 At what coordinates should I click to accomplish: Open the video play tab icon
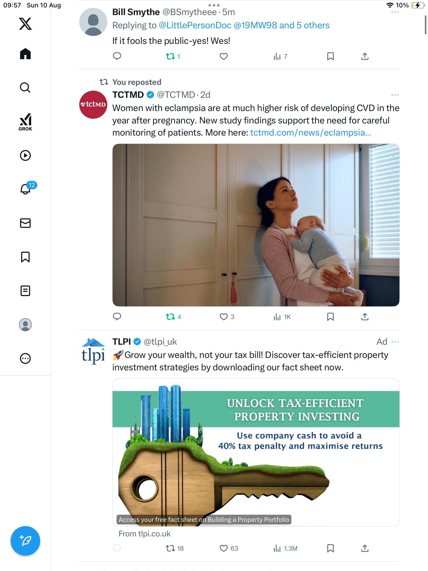[x=25, y=155]
